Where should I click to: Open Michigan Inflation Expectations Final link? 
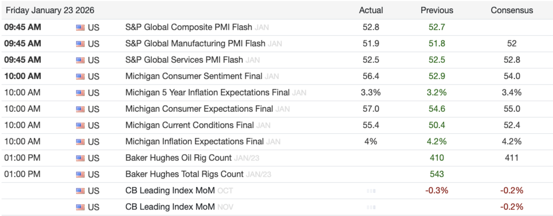click(194, 142)
